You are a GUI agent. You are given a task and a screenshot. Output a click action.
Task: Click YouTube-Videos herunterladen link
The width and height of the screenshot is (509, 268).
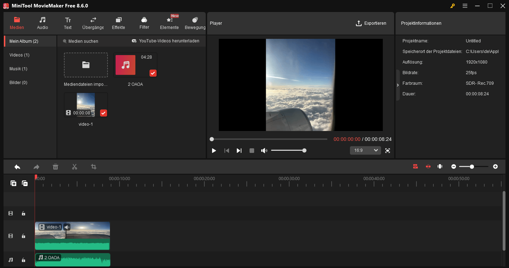166,41
